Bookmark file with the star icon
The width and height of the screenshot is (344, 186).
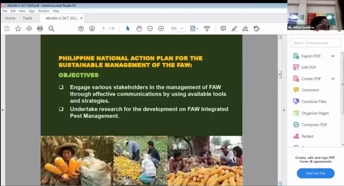(18, 29)
